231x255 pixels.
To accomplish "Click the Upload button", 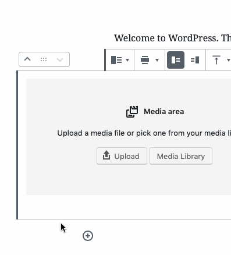I will (x=122, y=156).
